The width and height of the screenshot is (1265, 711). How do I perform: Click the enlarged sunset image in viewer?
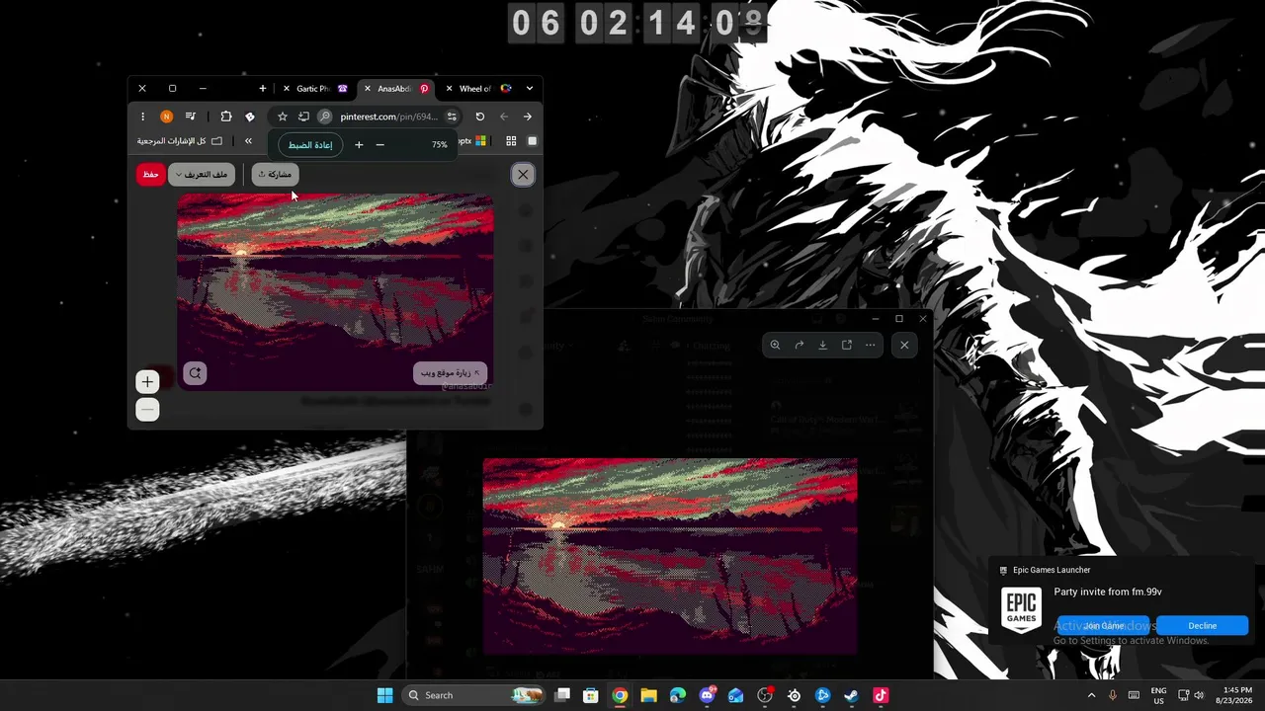[x=670, y=556]
